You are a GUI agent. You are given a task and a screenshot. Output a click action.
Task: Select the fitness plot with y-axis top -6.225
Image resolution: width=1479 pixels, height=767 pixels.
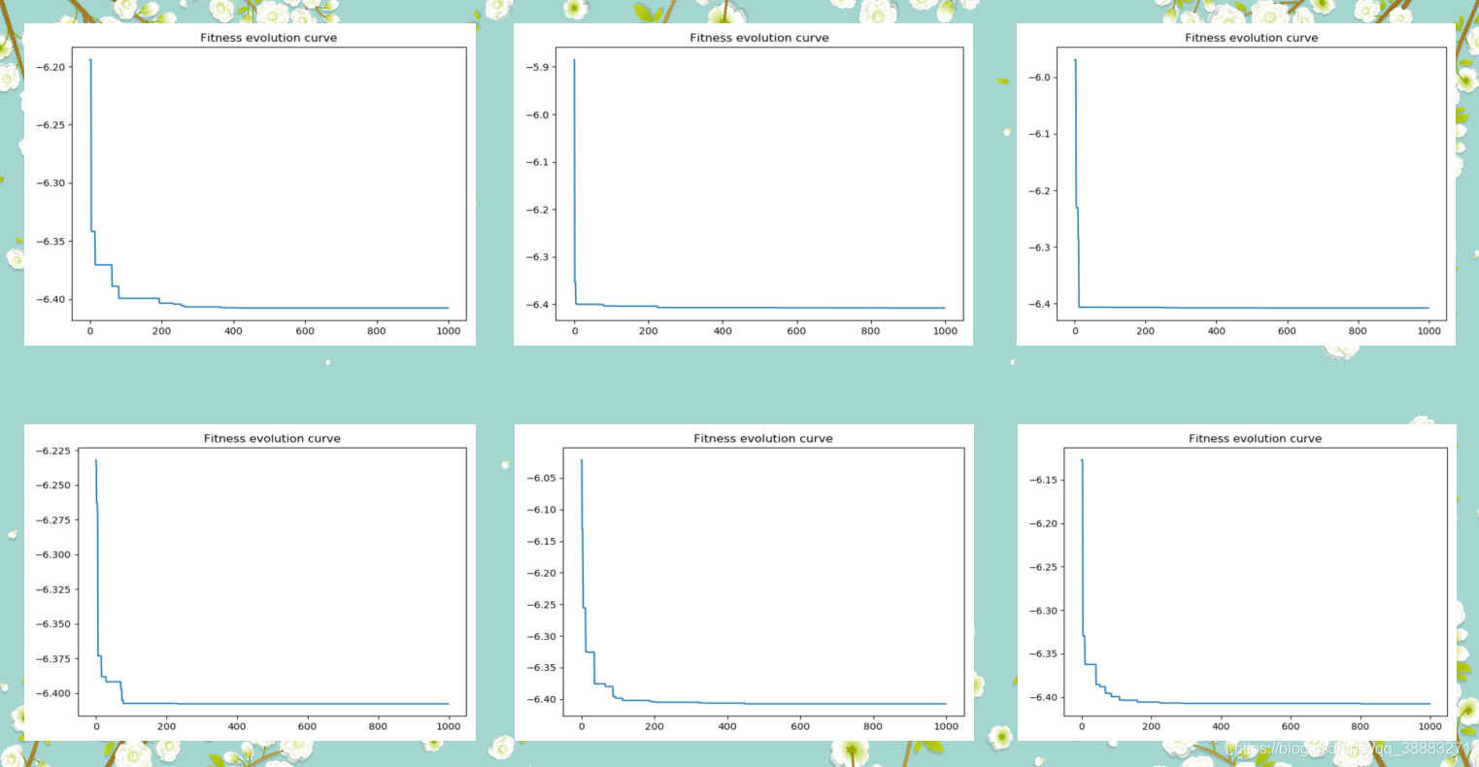coord(250,583)
